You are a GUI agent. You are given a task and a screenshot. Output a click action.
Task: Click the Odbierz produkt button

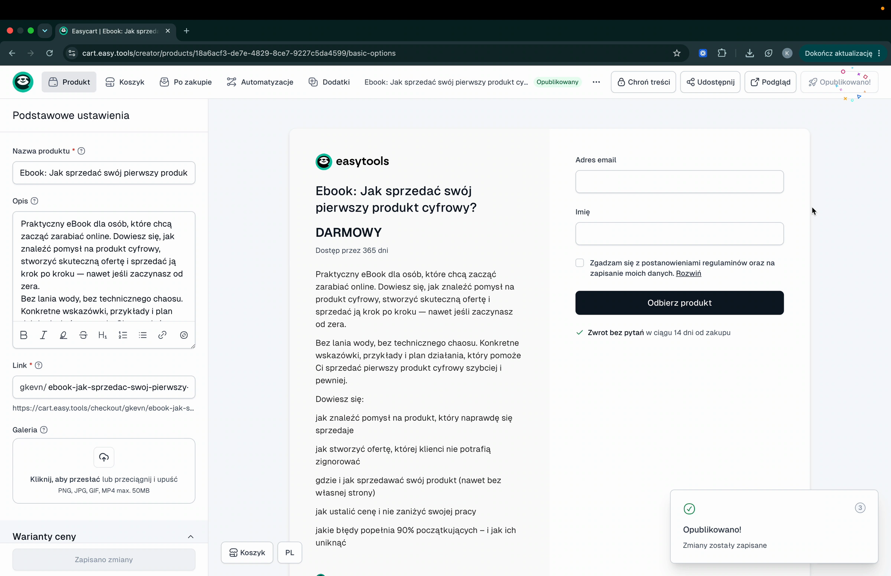pos(679,303)
